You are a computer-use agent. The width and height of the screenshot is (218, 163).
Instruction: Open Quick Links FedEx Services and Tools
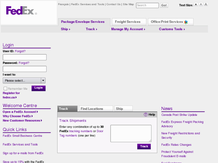pos(20,144)
